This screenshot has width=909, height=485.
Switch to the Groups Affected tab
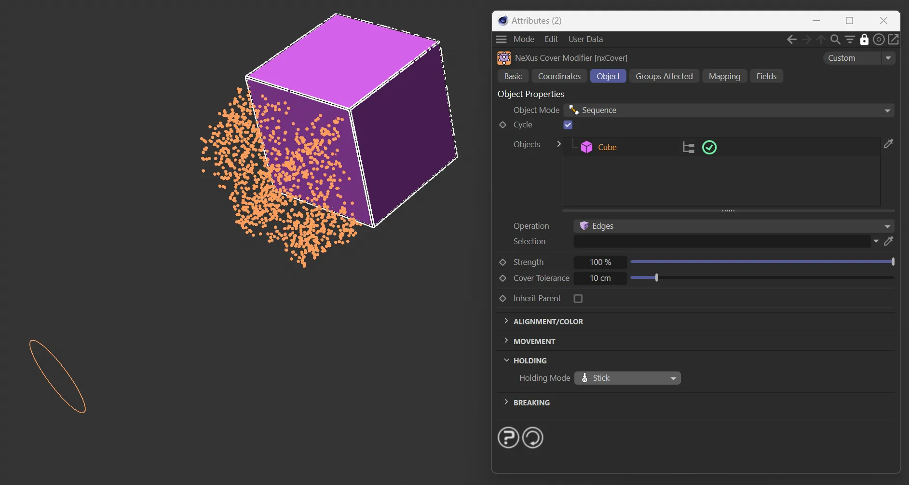pos(664,76)
